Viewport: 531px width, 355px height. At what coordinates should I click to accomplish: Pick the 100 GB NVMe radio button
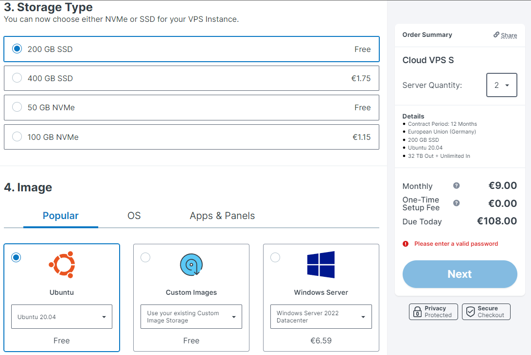coord(17,137)
